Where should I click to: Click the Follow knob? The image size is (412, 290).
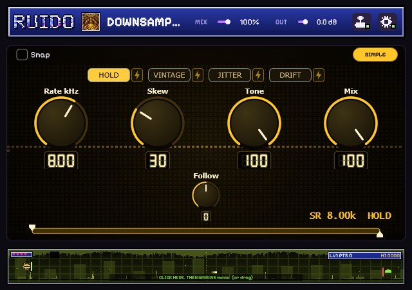(206, 195)
